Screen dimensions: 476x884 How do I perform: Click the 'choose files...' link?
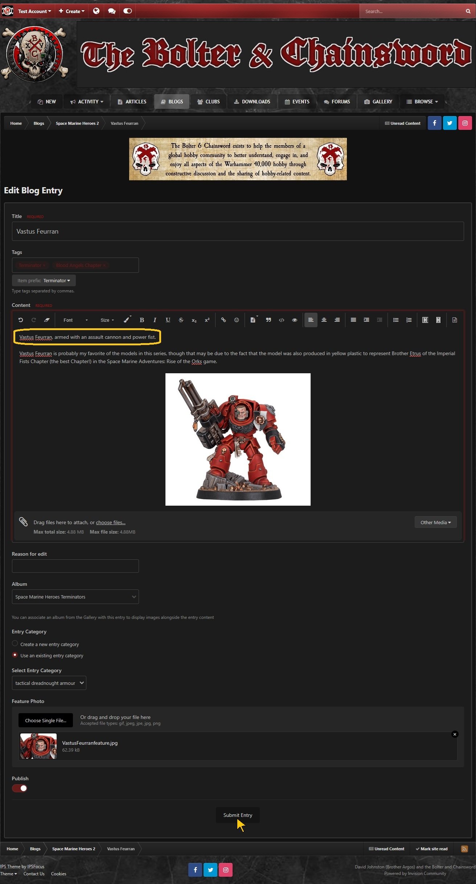click(x=111, y=522)
